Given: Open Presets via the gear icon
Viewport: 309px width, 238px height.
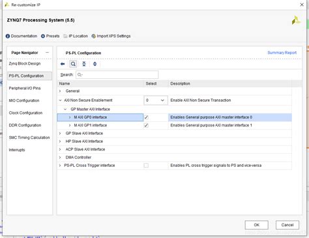Looking at the screenshot, I should click(x=43, y=36).
